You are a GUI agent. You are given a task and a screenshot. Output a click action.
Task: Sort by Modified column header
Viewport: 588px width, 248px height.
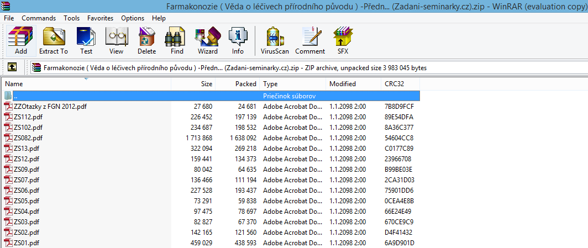(x=354, y=84)
